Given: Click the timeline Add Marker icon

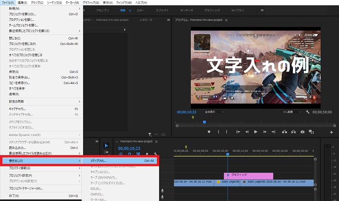Looking at the screenshot, I should pos(147,154).
